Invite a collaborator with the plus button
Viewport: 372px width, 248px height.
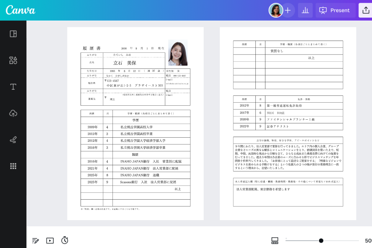[x=288, y=10]
